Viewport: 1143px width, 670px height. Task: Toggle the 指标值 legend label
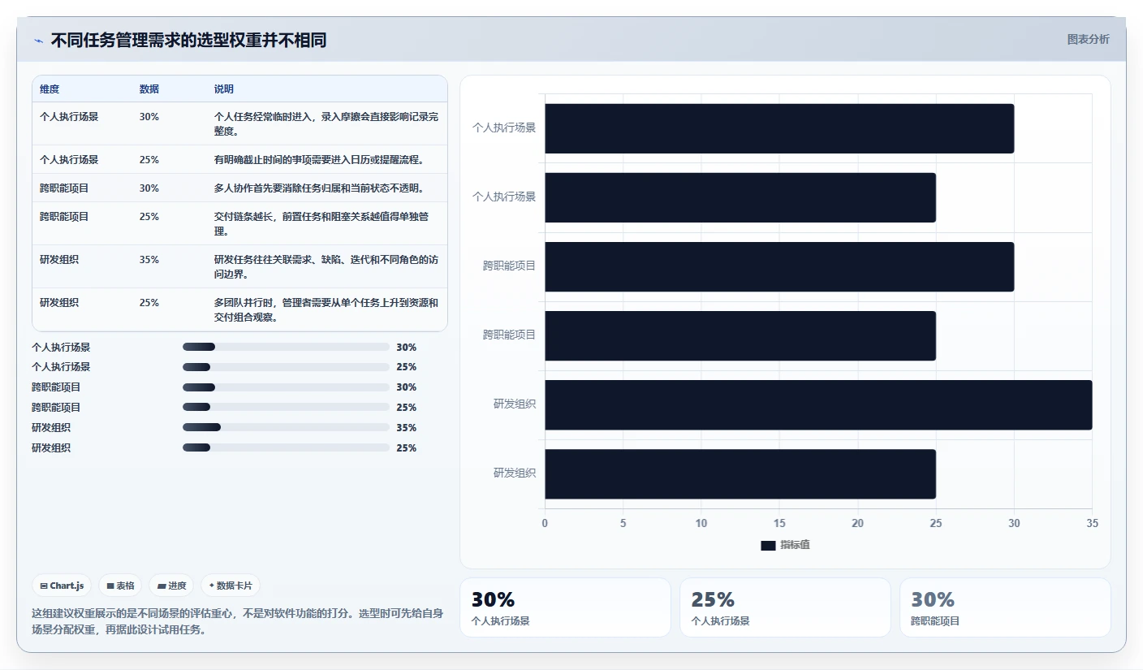(x=795, y=545)
